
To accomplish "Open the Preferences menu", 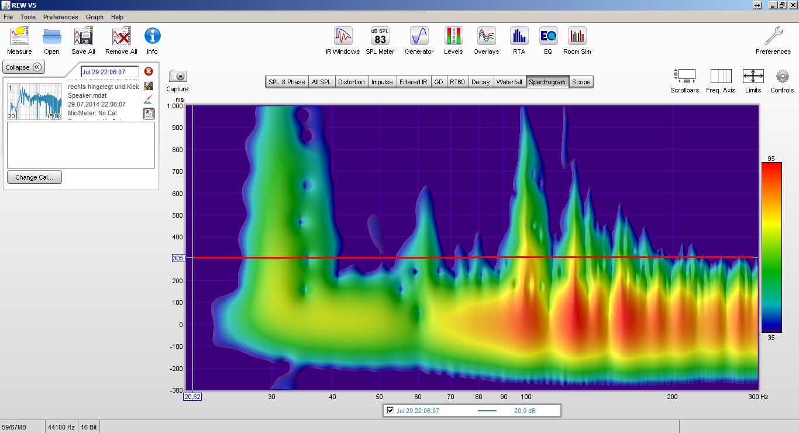I will pos(60,17).
